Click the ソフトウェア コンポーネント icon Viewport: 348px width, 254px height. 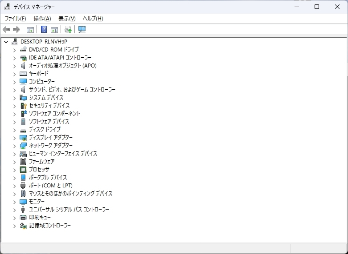point(24,114)
